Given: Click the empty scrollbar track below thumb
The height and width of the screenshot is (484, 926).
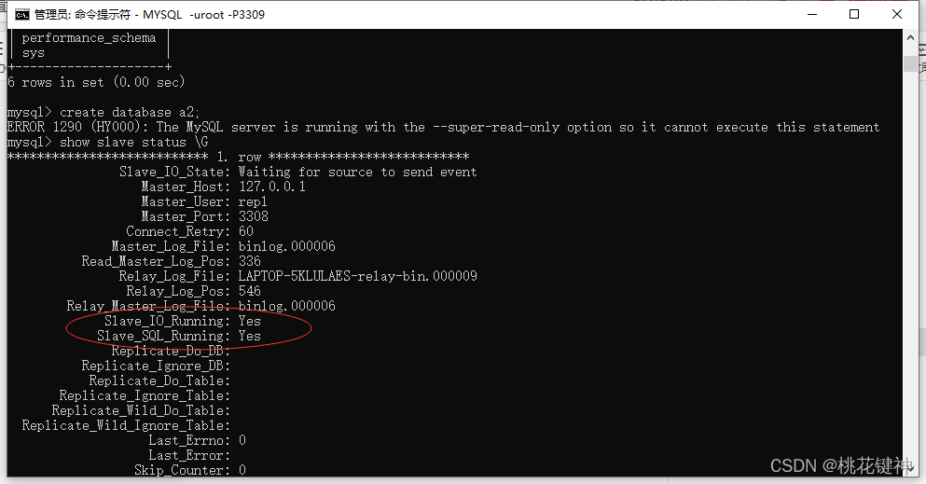Looking at the screenshot, I should (910, 280).
